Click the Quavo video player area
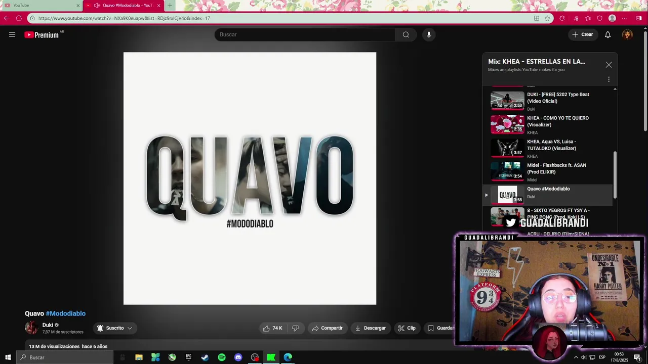 pos(250,178)
